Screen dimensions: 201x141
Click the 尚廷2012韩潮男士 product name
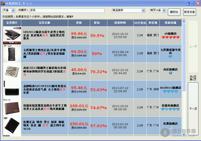(x=45, y=71)
